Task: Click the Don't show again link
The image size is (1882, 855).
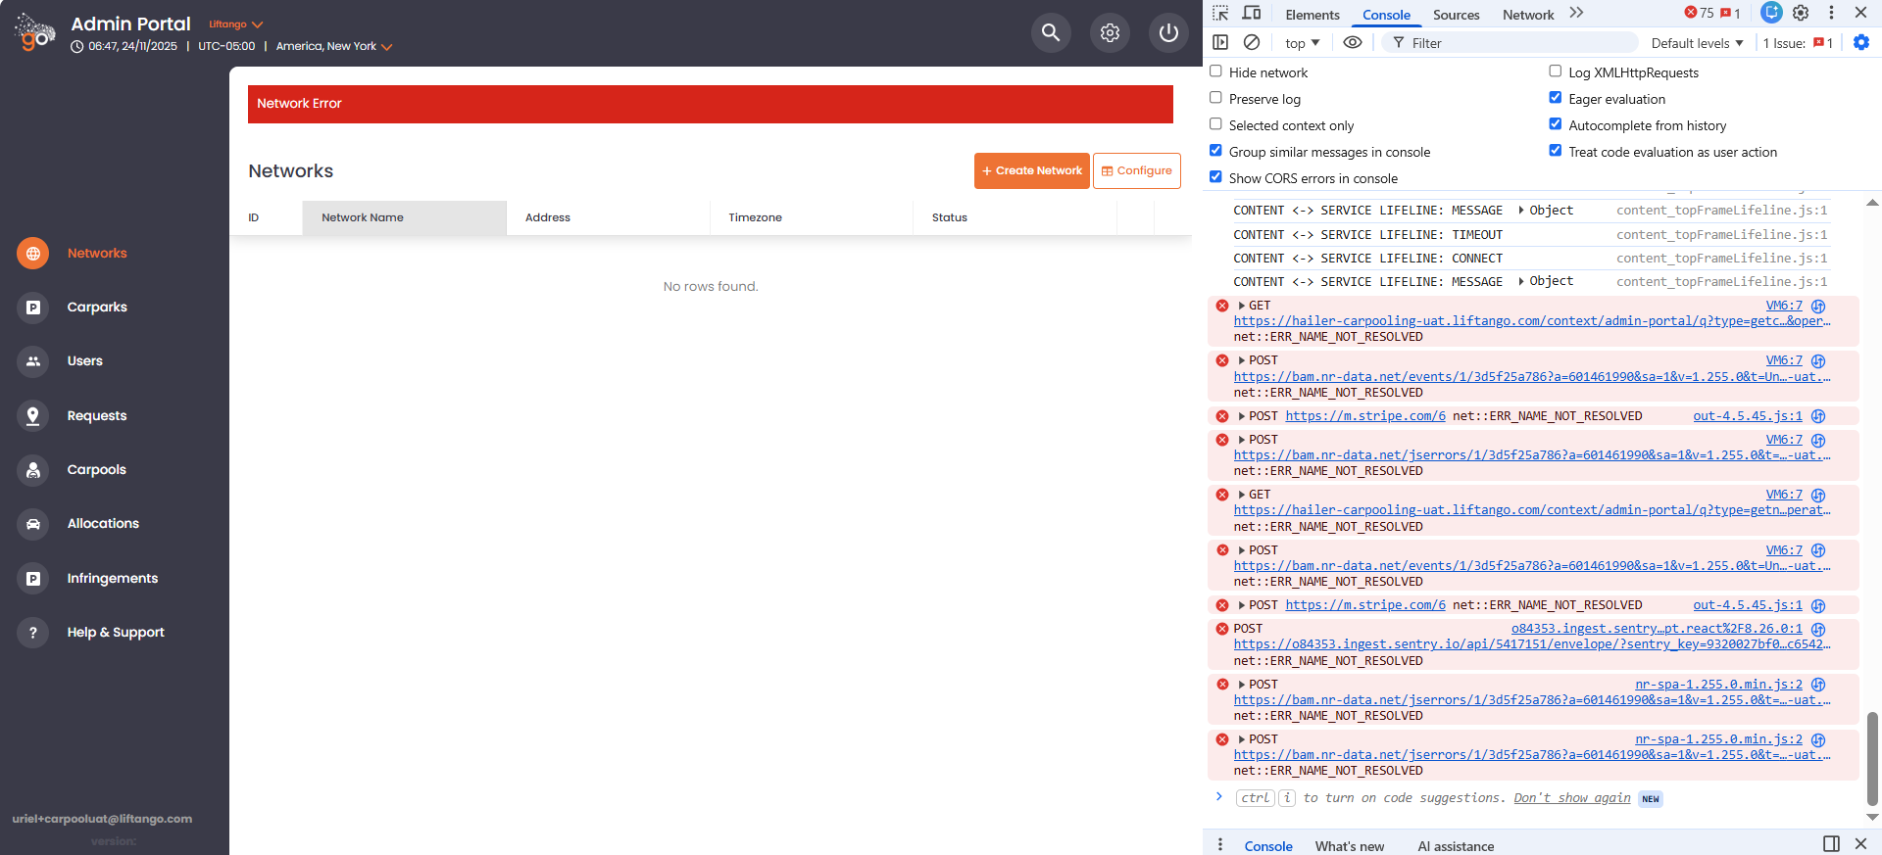Action: (x=1572, y=798)
